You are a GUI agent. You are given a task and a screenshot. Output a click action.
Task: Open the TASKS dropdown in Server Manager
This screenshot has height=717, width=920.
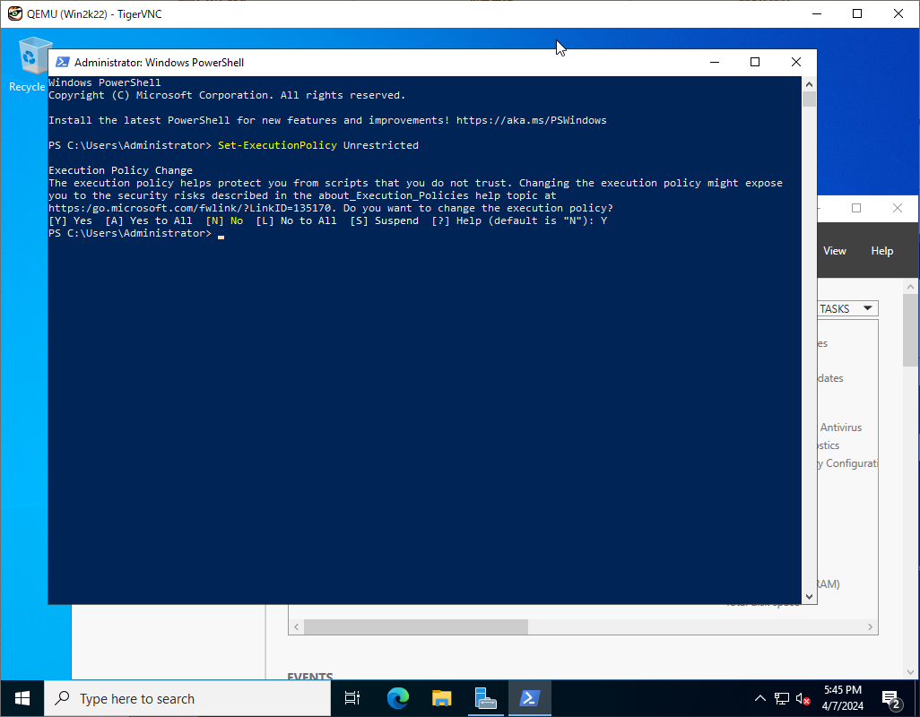(x=846, y=307)
